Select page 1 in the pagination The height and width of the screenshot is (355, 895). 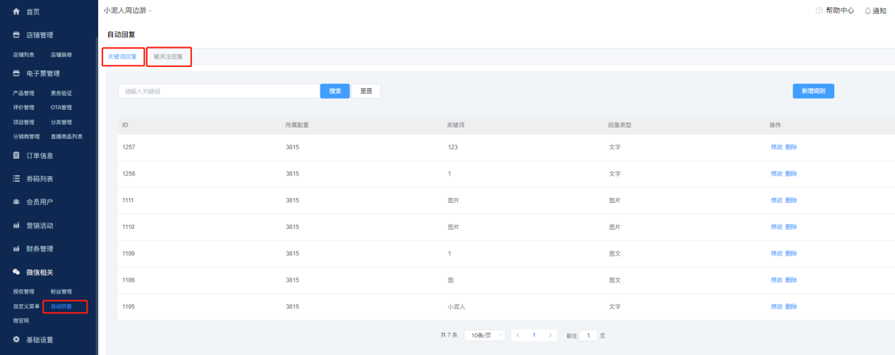tap(534, 335)
